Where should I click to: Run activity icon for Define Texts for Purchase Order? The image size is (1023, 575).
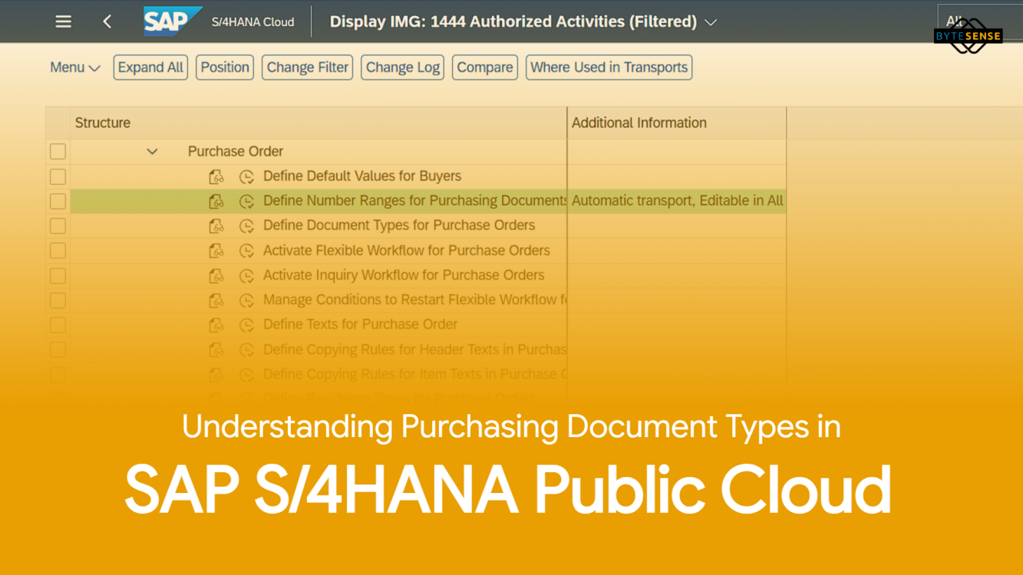pos(246,325)
